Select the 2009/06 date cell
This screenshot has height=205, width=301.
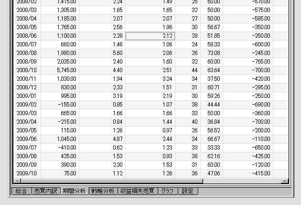(27, 139)
